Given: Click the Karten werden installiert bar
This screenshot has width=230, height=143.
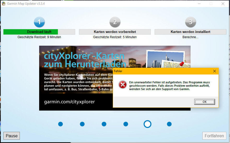Looking at the screenshot, I should point(190,32).
